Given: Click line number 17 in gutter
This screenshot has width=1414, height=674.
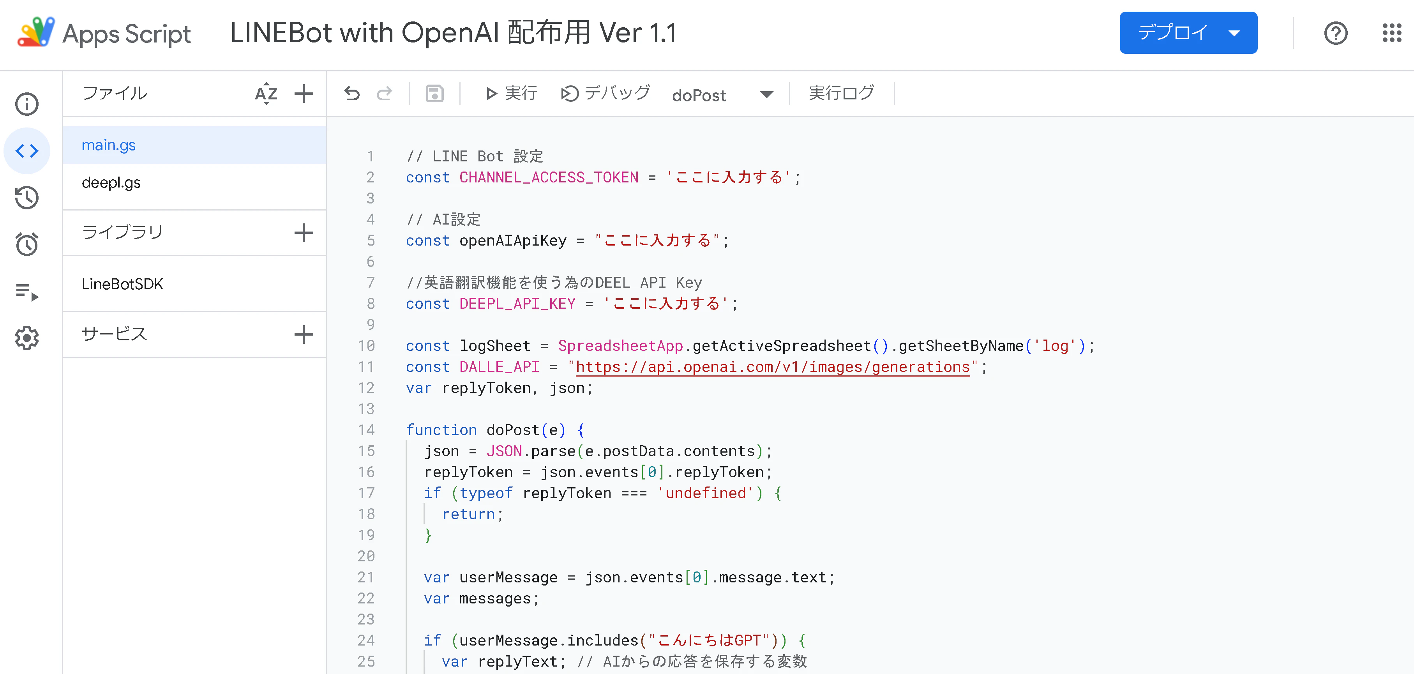Looking at the screenshot, I should click(366, 493).
